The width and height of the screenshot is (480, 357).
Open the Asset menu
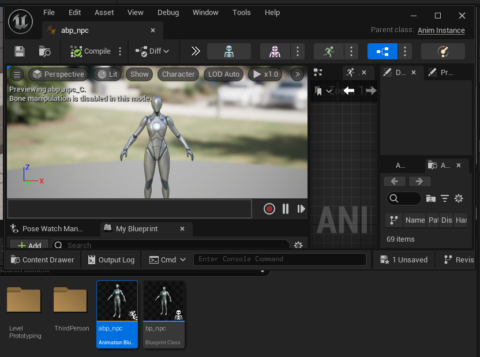(x=104, y=13)
